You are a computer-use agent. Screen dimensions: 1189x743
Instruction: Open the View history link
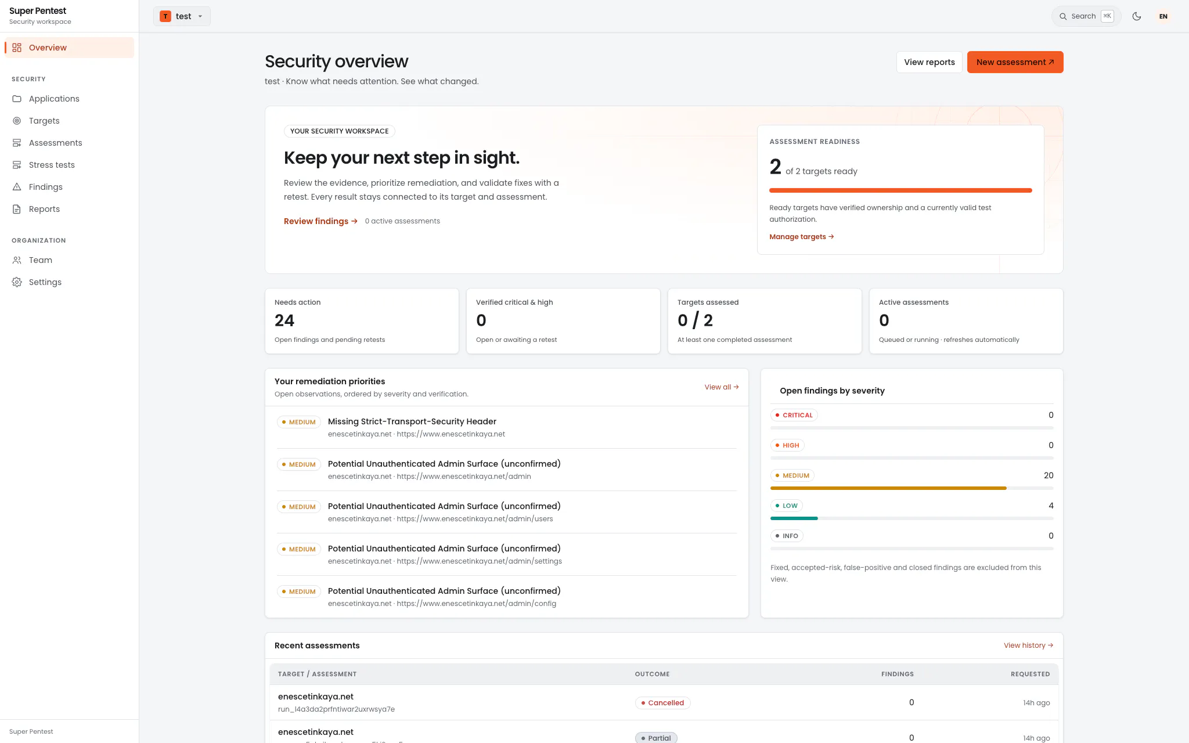1028,645
